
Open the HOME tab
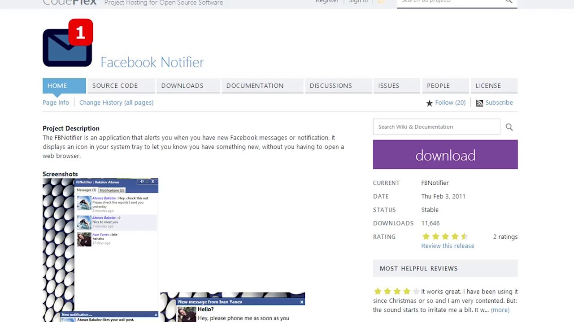click(x=64, y=85)
